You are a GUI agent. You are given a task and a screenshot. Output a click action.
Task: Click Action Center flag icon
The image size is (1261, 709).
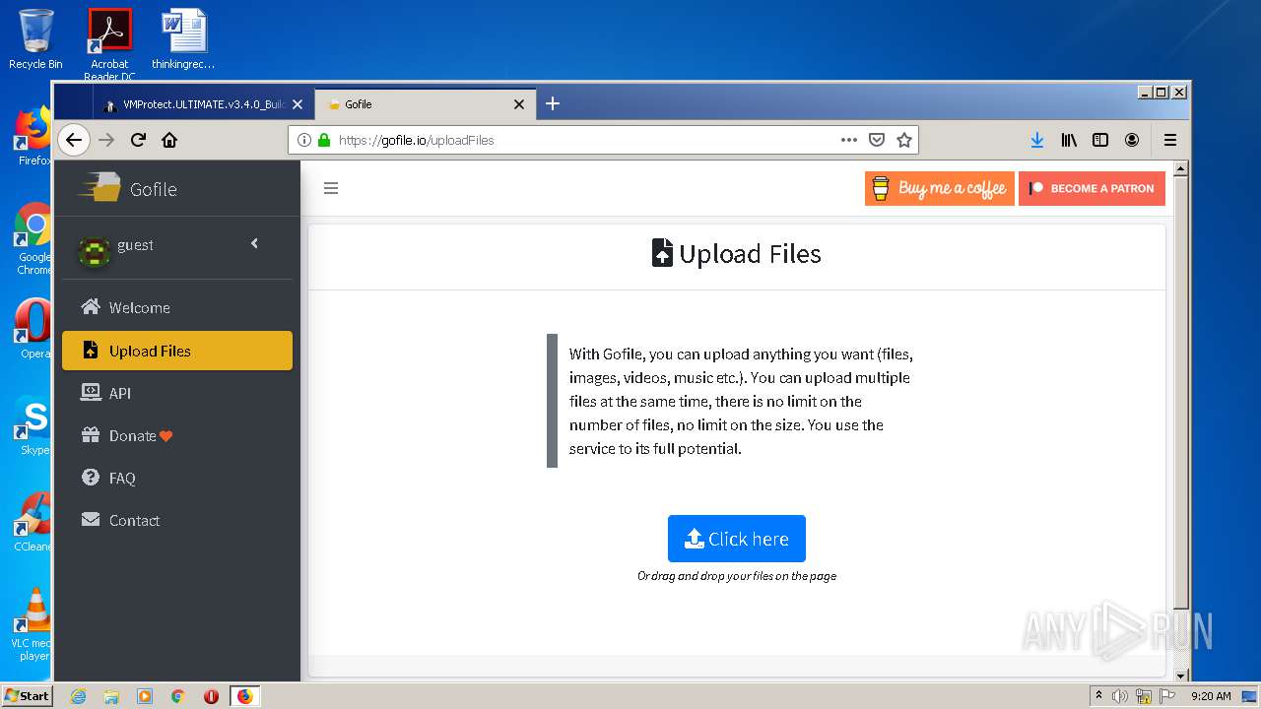pos(1166,696)
